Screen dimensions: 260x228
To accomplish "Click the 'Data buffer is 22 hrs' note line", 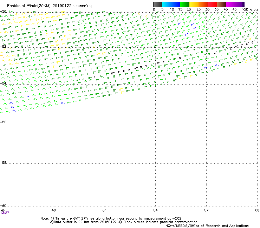I will tap(124, 222).
